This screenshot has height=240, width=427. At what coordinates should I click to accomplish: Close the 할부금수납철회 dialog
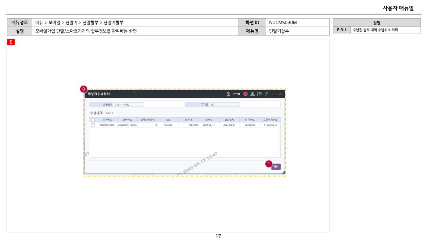[280, 94]
